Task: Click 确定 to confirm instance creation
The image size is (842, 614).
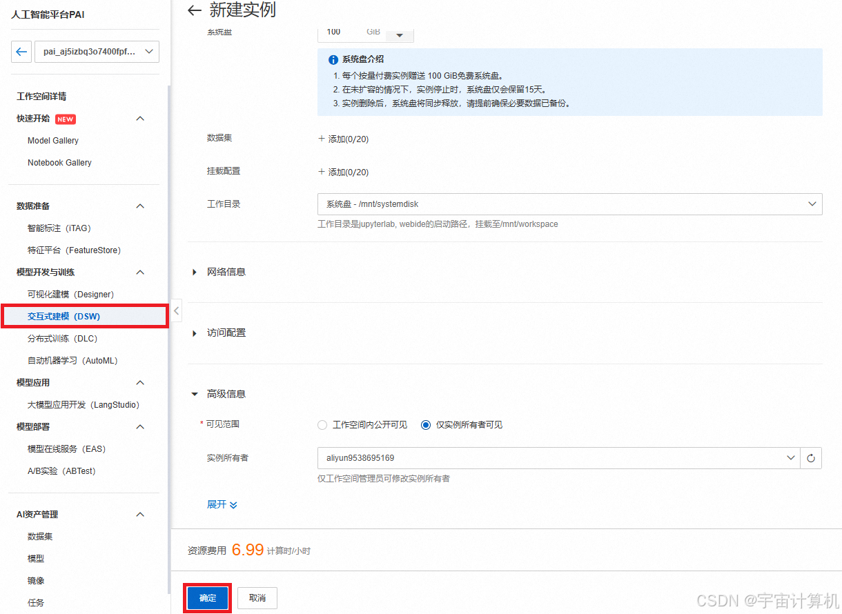Action: 207,597
